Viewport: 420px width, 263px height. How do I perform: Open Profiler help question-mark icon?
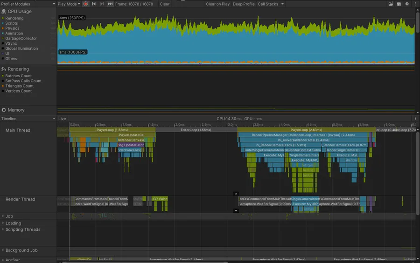tap(407, 4)
